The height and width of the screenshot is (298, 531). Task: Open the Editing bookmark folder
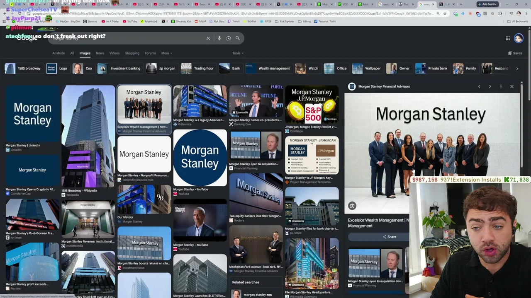(304, 21)
